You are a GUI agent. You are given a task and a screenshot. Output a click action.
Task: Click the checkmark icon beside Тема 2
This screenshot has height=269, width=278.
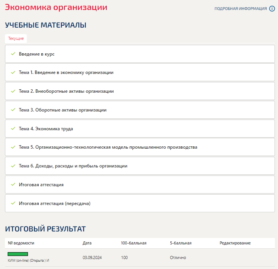click(x=13, y=91)
